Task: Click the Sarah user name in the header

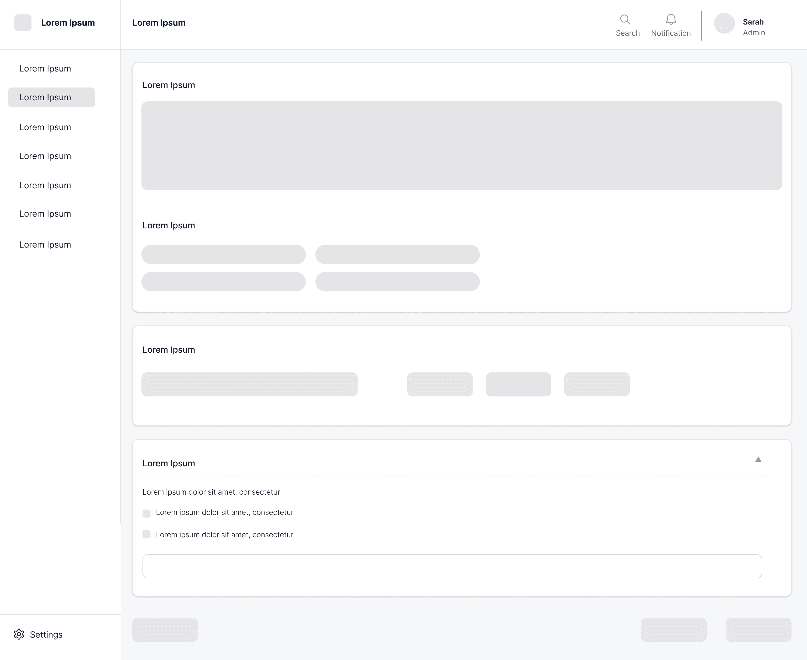Action: point(753,22)
